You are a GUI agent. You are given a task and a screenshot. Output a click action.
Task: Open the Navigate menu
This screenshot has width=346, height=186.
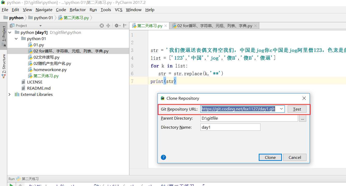(44, 10)
